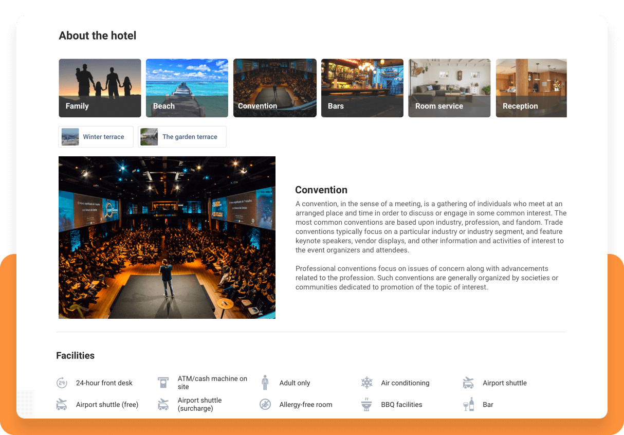
Task: Click the 'Air conditioning' facility label
Action: (x=405, y=383)
